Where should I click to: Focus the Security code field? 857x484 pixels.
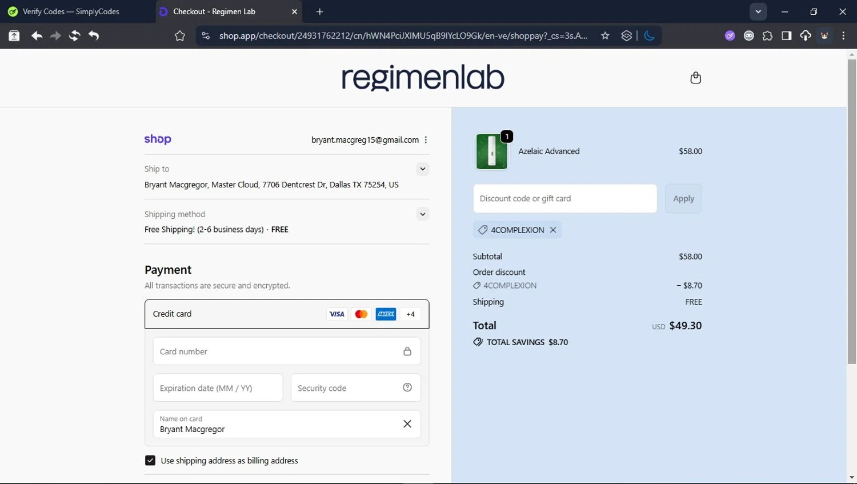tap(355, 388)
